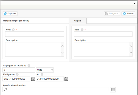Click the info icon beside French Nom

coord(13,30)
